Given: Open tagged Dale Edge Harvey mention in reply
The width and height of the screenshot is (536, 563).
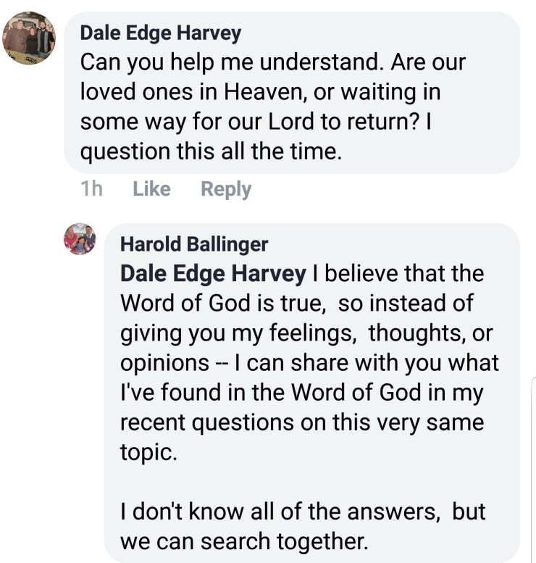Looking at the screenshot, I should [213, 275].
